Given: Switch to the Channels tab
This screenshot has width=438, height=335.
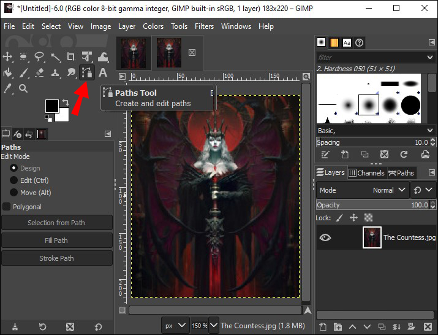Looking at the screenshot, I should [x=366, y=173].
